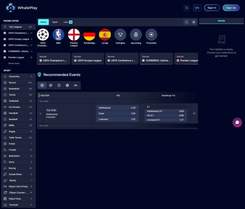Open the Boxing sport row
Screen dimensions: 245x209
coord(18,168)
